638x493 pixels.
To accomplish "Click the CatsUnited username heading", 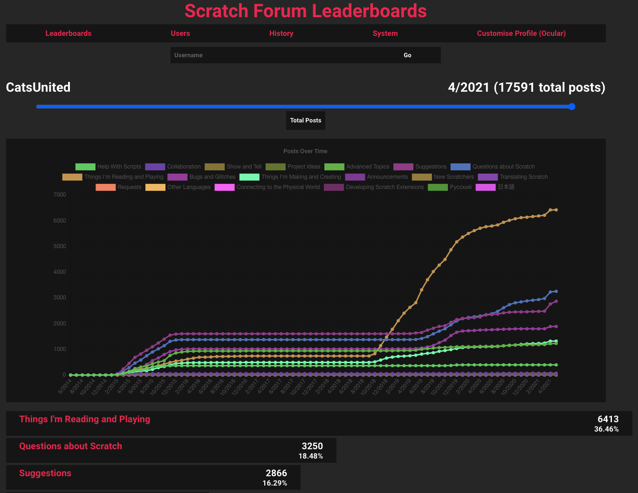I will point(38,87).
